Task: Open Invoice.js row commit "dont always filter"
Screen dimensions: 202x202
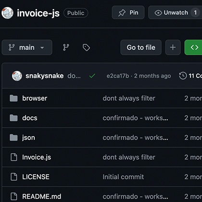Action: pyautogui.click(x=129, y=157)
